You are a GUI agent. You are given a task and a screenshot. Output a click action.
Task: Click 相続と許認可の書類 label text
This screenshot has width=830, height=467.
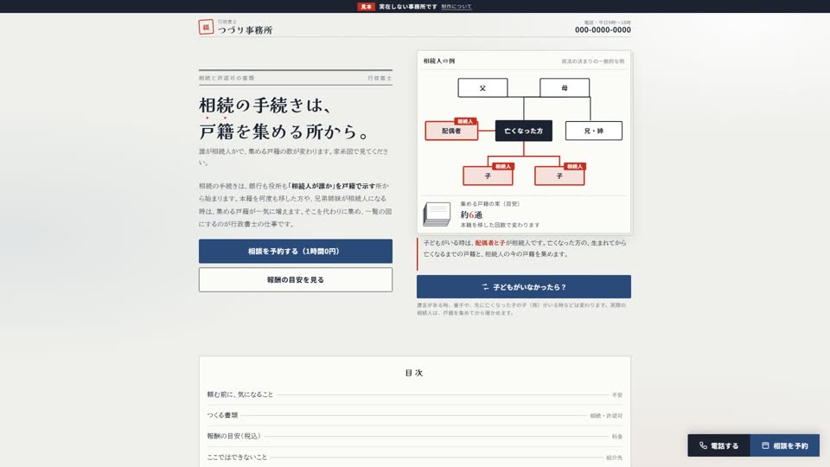227,78
